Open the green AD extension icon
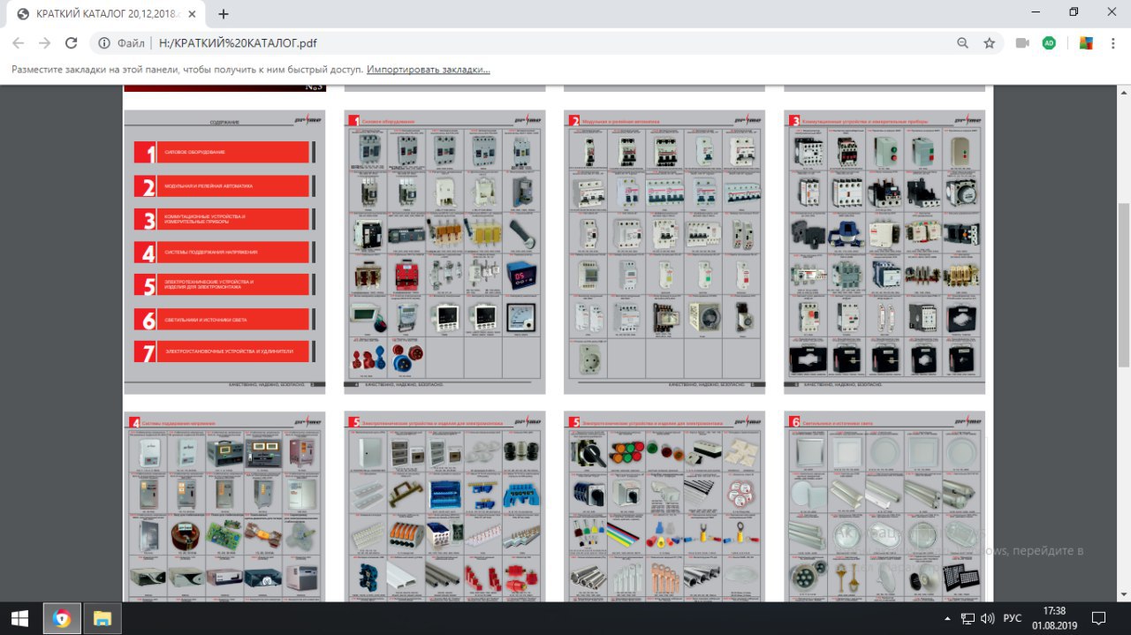Viewport: 1131px width, 635px height. 1049,42
